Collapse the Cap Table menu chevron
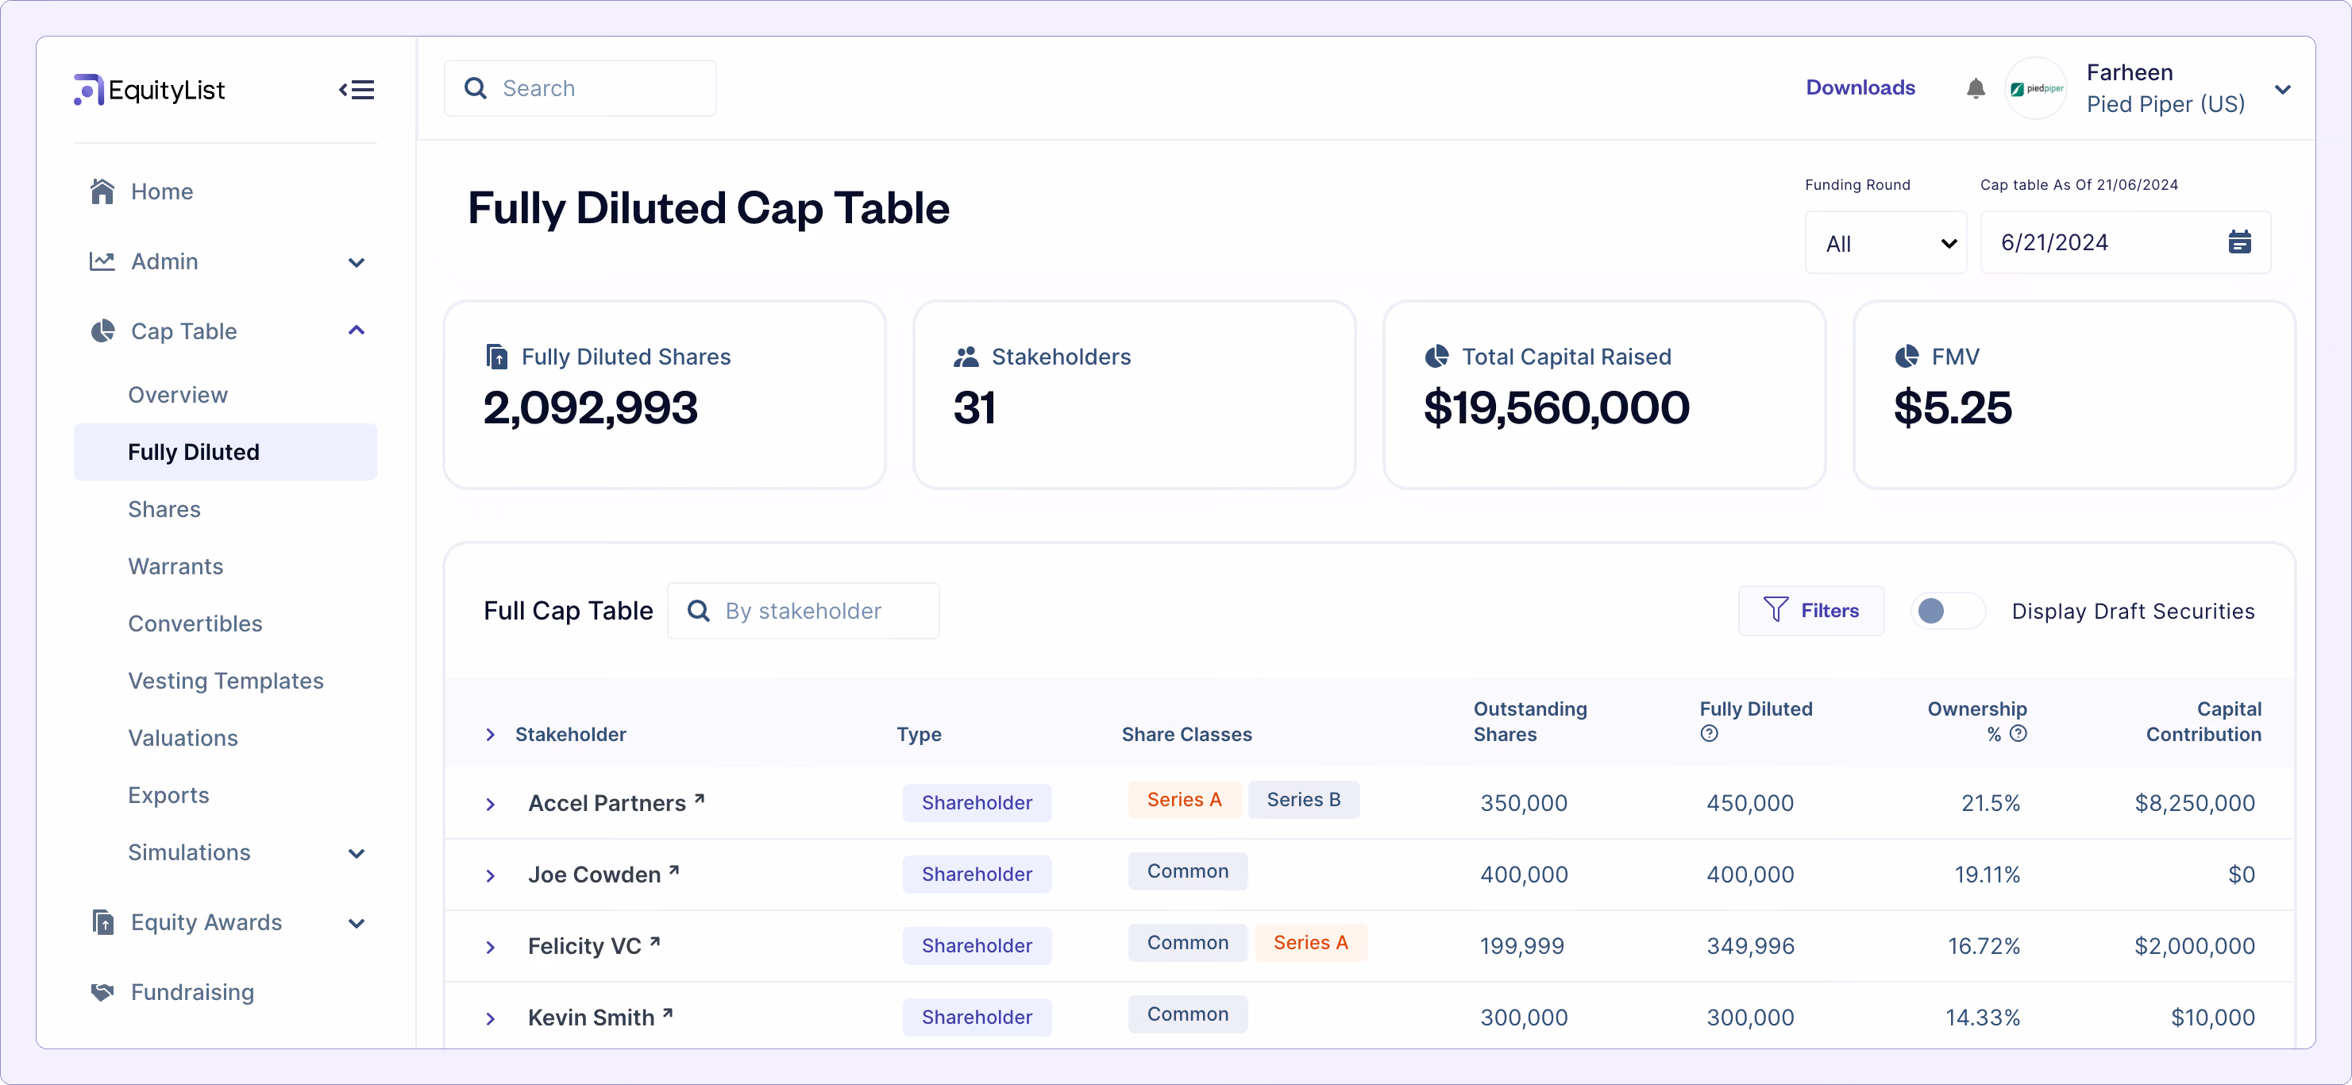 click(x=357, y=330)
